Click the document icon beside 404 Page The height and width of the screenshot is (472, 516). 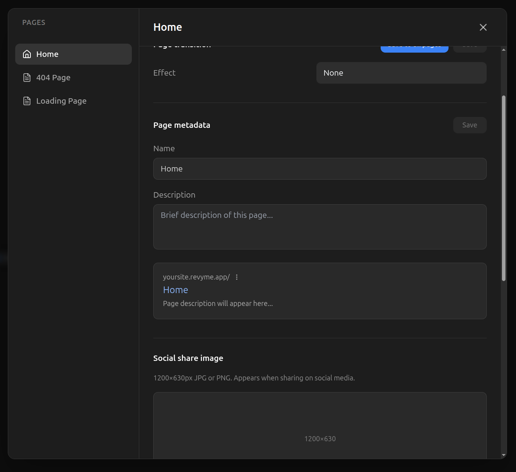click(x=27, y=78)
